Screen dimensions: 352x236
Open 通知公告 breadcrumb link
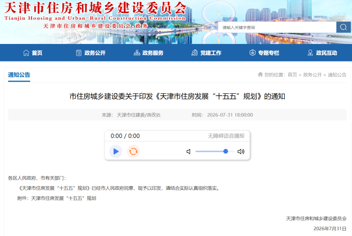click(x=337, y=75)
